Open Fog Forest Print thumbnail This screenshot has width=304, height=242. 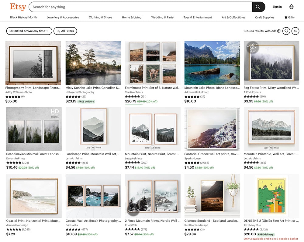[x=271, y=63]
